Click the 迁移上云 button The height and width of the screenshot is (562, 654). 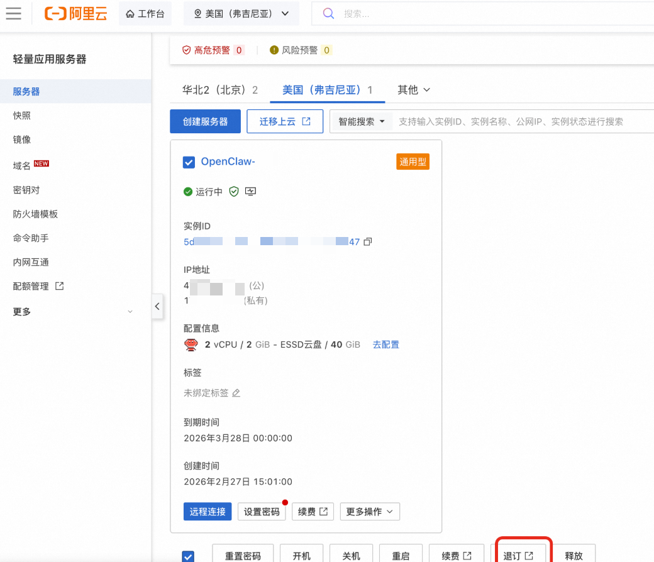pyautogui.click(x=285, y=121)
